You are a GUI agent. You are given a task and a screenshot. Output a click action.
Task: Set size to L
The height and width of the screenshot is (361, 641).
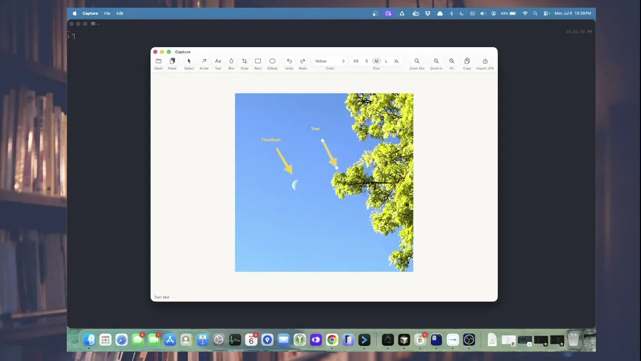tap(386, 61)
